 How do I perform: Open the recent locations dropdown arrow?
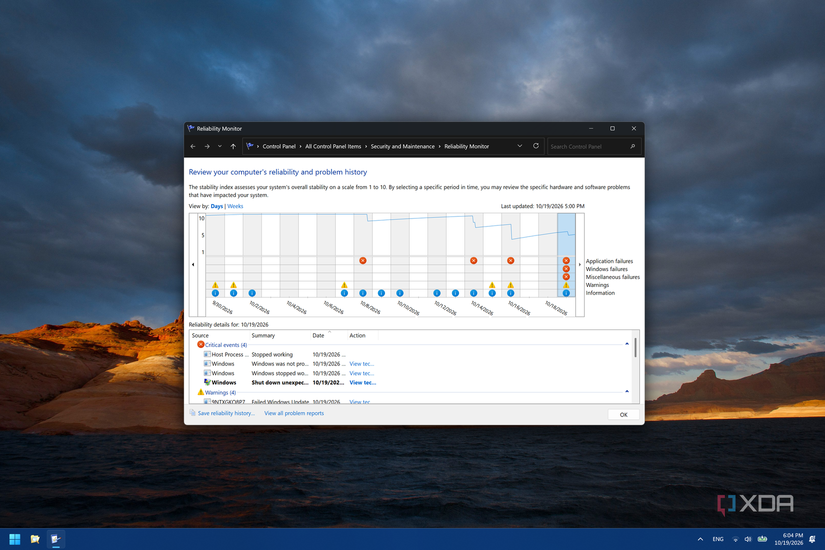tap(219, 146)
